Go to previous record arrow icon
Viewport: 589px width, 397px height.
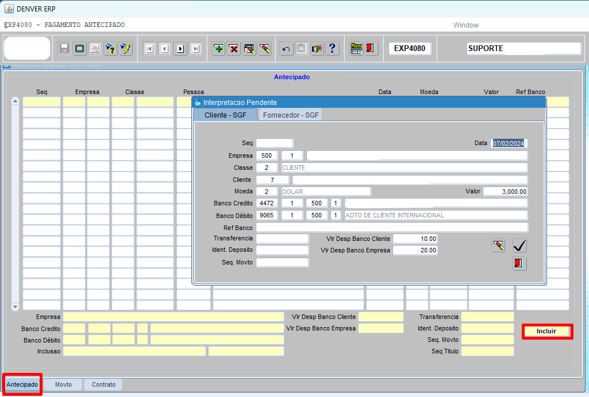pos(165,48)
